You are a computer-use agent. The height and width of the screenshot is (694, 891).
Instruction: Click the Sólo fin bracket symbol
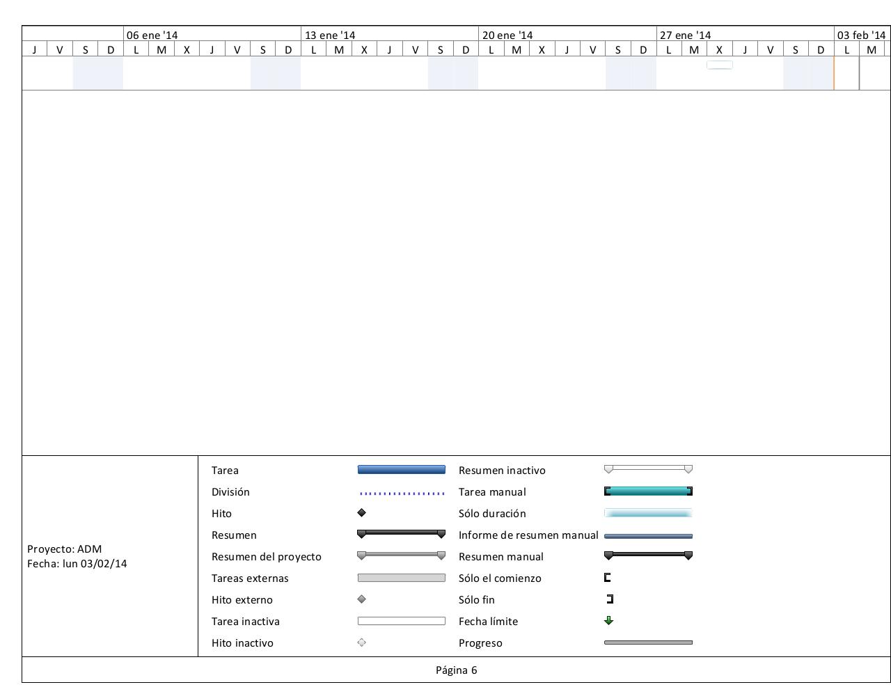click(x=610, y=599)
